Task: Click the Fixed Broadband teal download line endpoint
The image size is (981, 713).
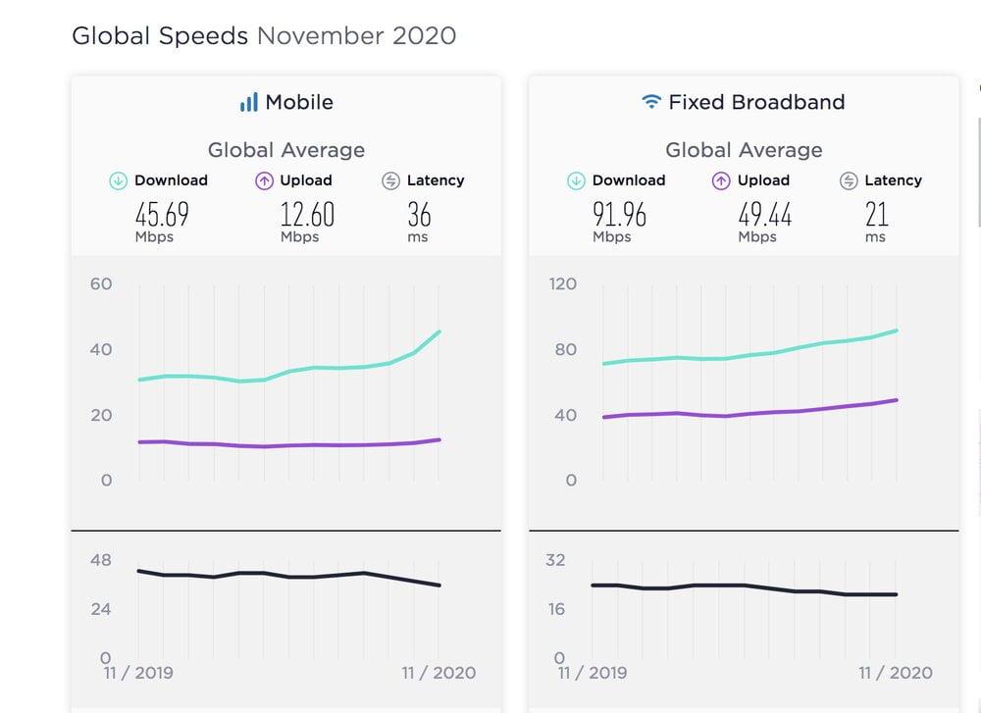Action: [x=897, y=331]
